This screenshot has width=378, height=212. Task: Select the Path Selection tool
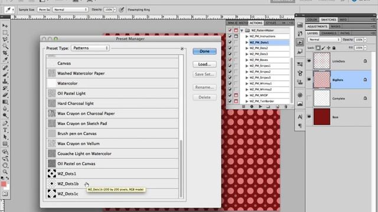point(5,137)
